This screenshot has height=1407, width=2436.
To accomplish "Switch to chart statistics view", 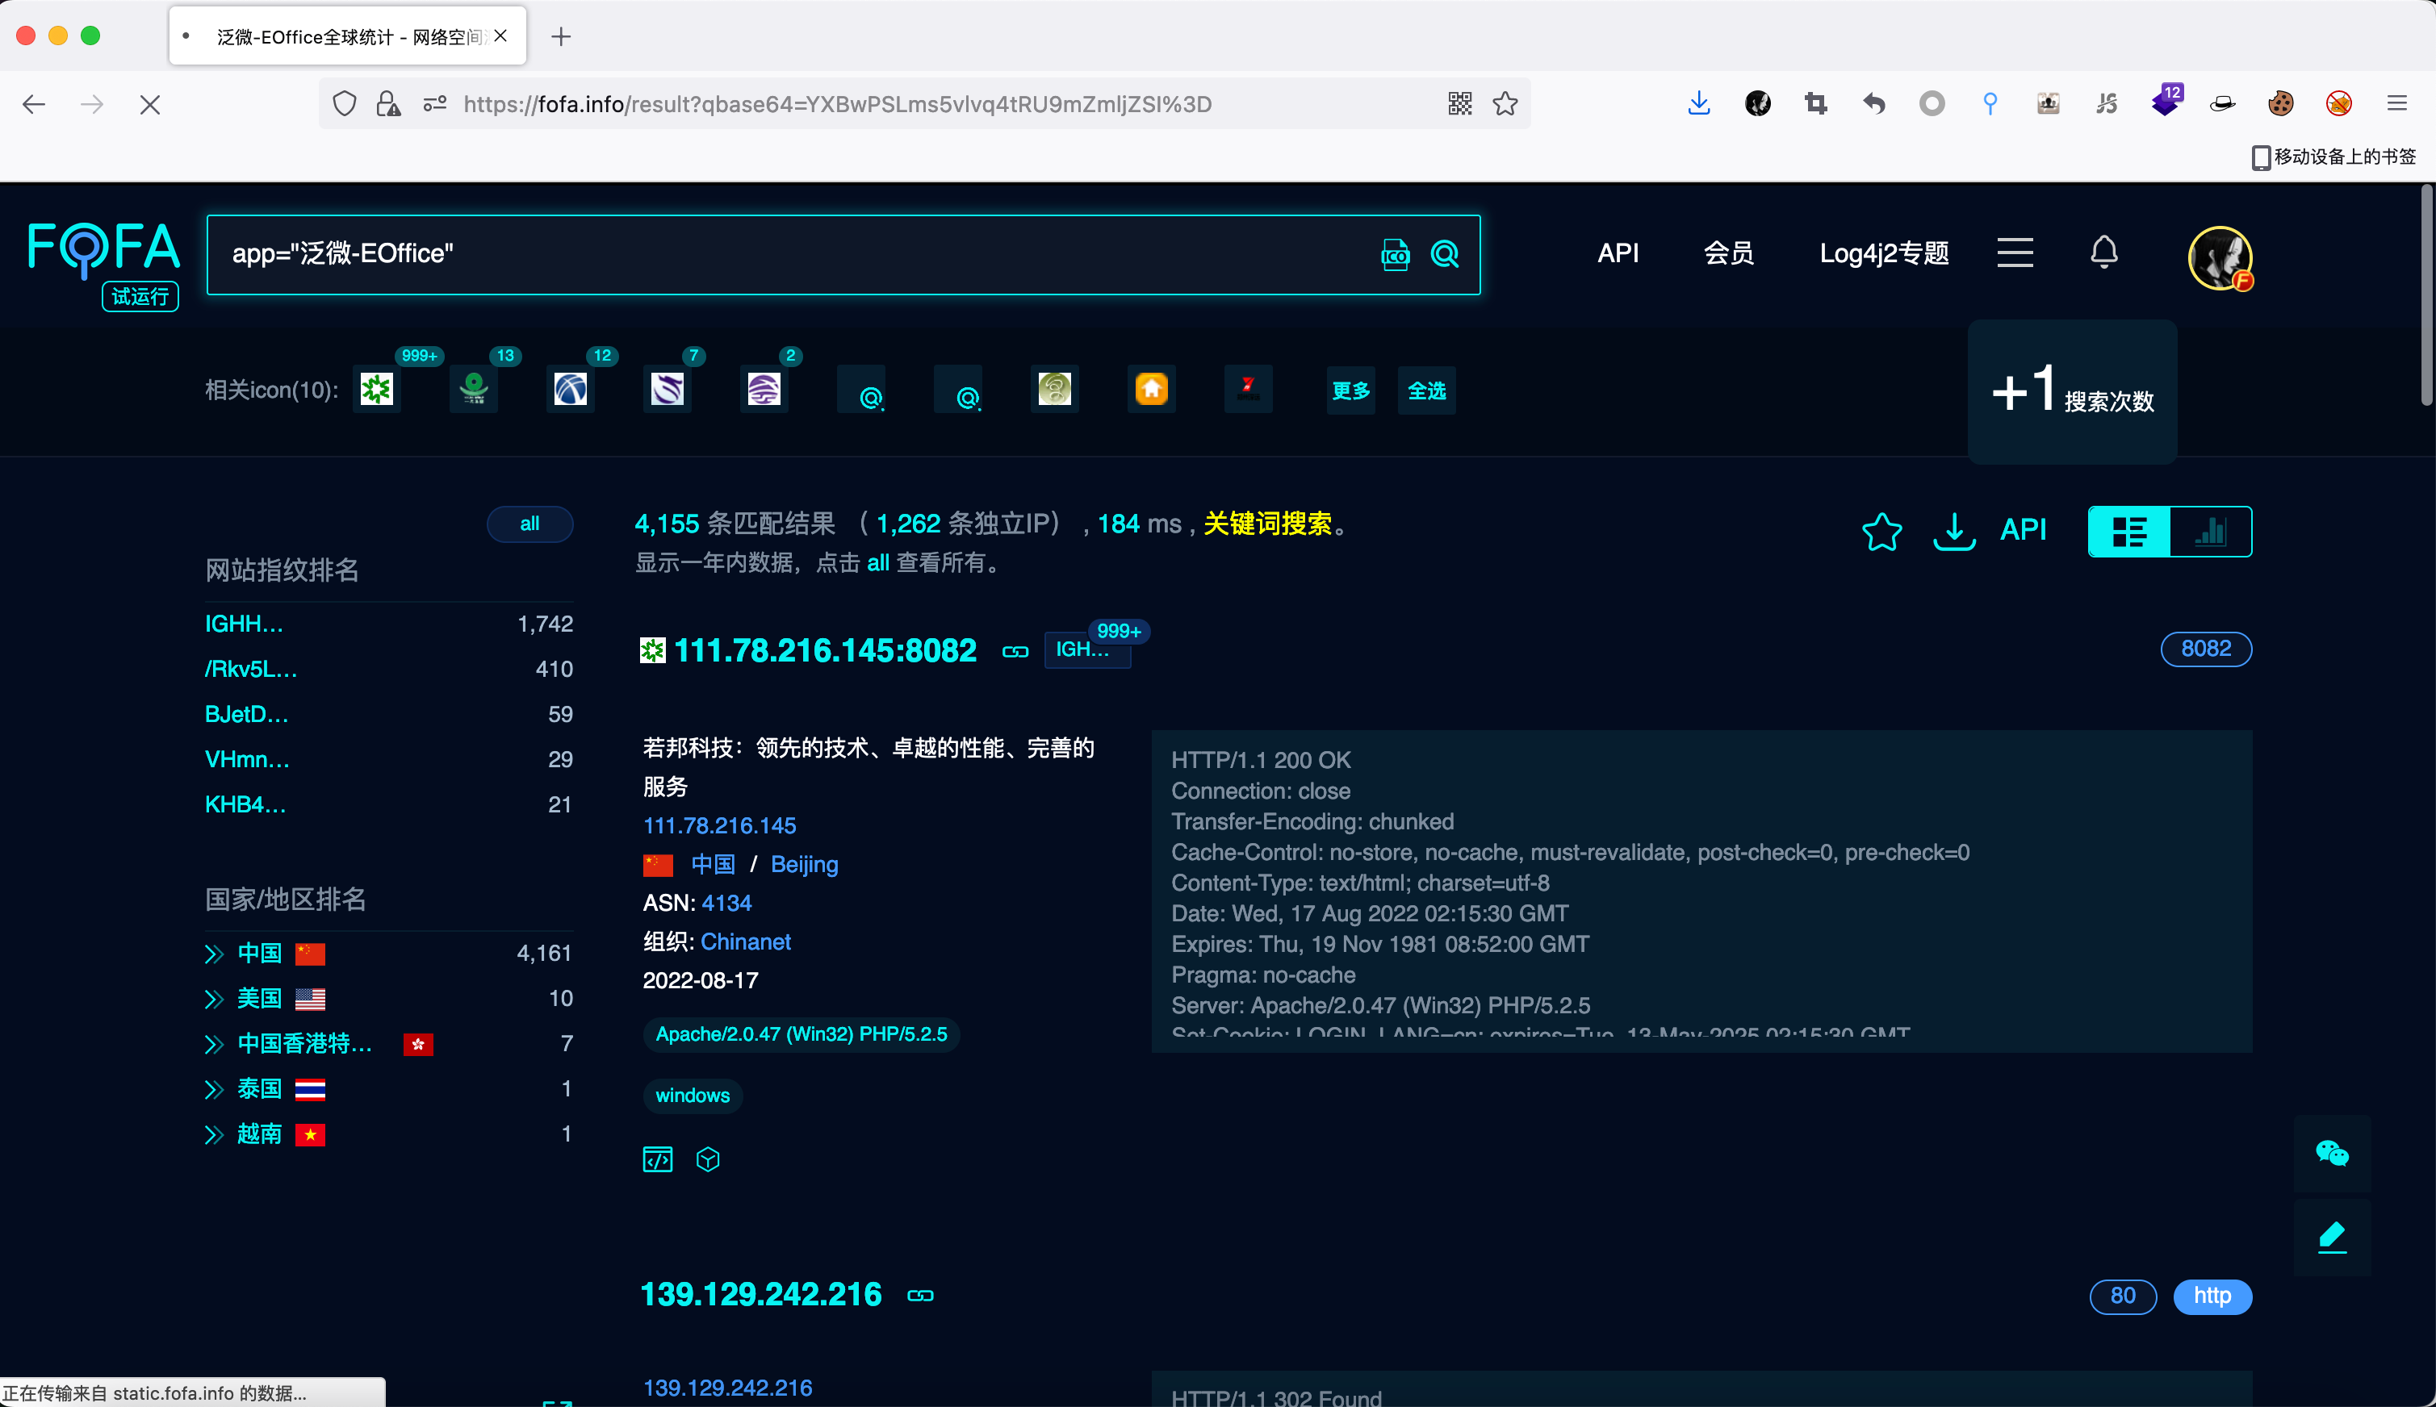I will point(2211,532).
